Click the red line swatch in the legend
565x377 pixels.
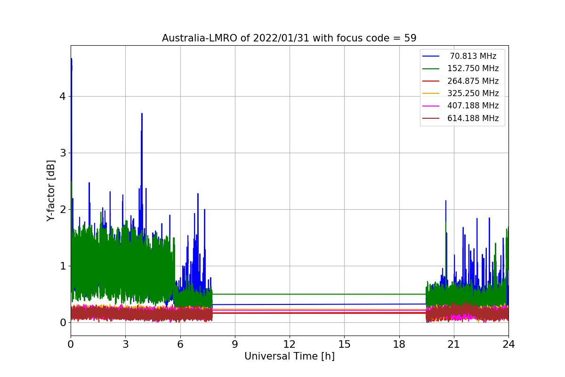pos(431,82)
